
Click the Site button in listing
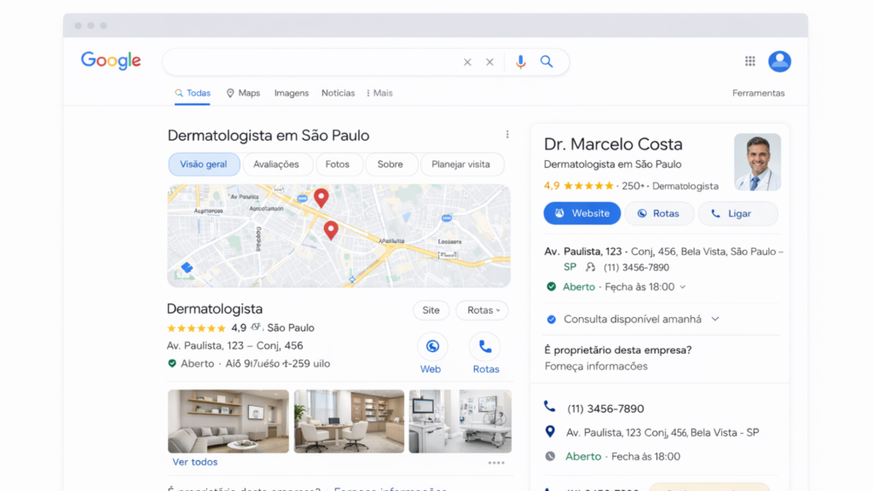431,310
